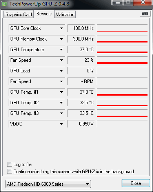Screen dimensions: 153x192
Task: Minimize the GPU-Z window
Action: coord(118,3)
